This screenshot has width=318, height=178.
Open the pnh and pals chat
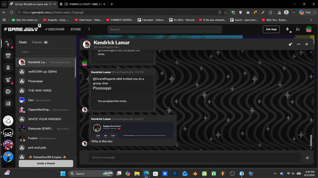45,147
